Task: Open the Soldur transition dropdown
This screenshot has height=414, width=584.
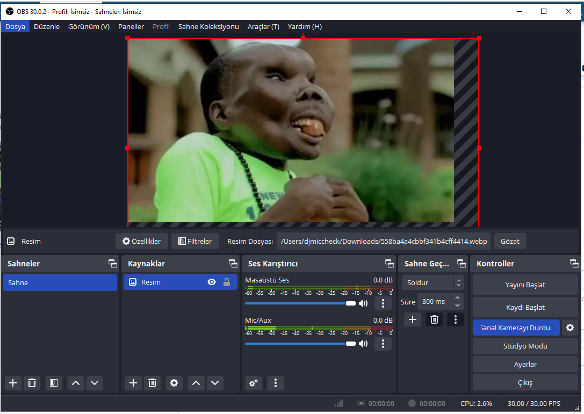Action: [432, 282]
